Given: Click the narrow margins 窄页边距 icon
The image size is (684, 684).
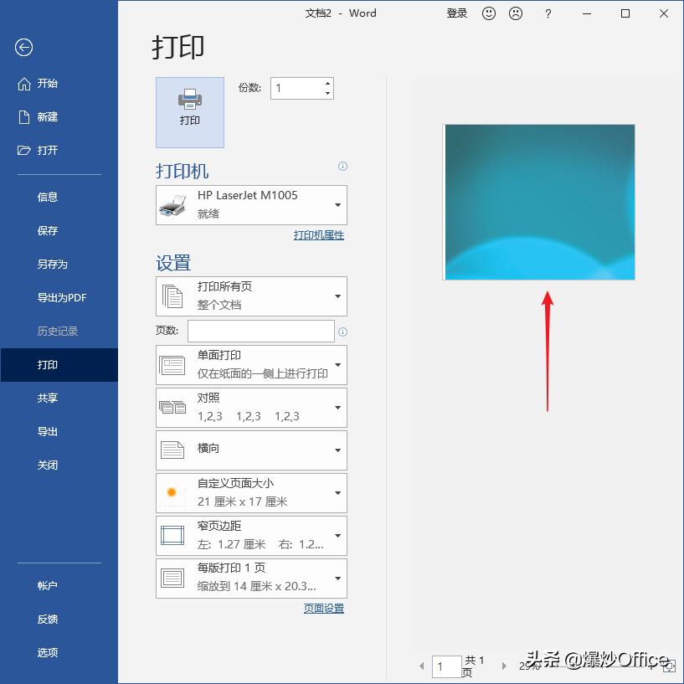Looking at the screenshot, I should click(x=172, y=536).
